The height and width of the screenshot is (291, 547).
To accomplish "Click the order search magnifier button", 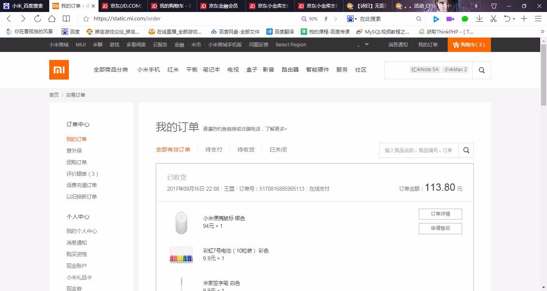I will tap(466, 150).
